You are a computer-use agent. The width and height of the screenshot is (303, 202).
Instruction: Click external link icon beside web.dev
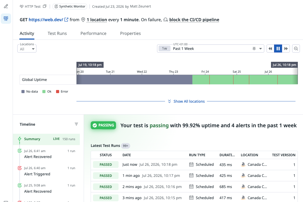[66, 20]
